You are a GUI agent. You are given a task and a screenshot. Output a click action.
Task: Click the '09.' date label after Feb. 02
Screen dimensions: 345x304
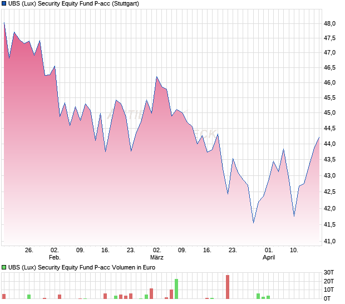pyautogui.click(x=80, y=251)
